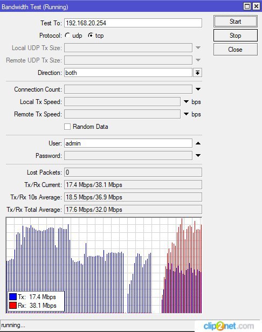Collapse the User field arrow
The height and width of the screenshot is (332, 262).
[198, 143]
